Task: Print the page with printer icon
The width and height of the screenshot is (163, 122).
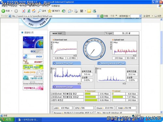Action: pyautogui.click(x=76, y=11)
